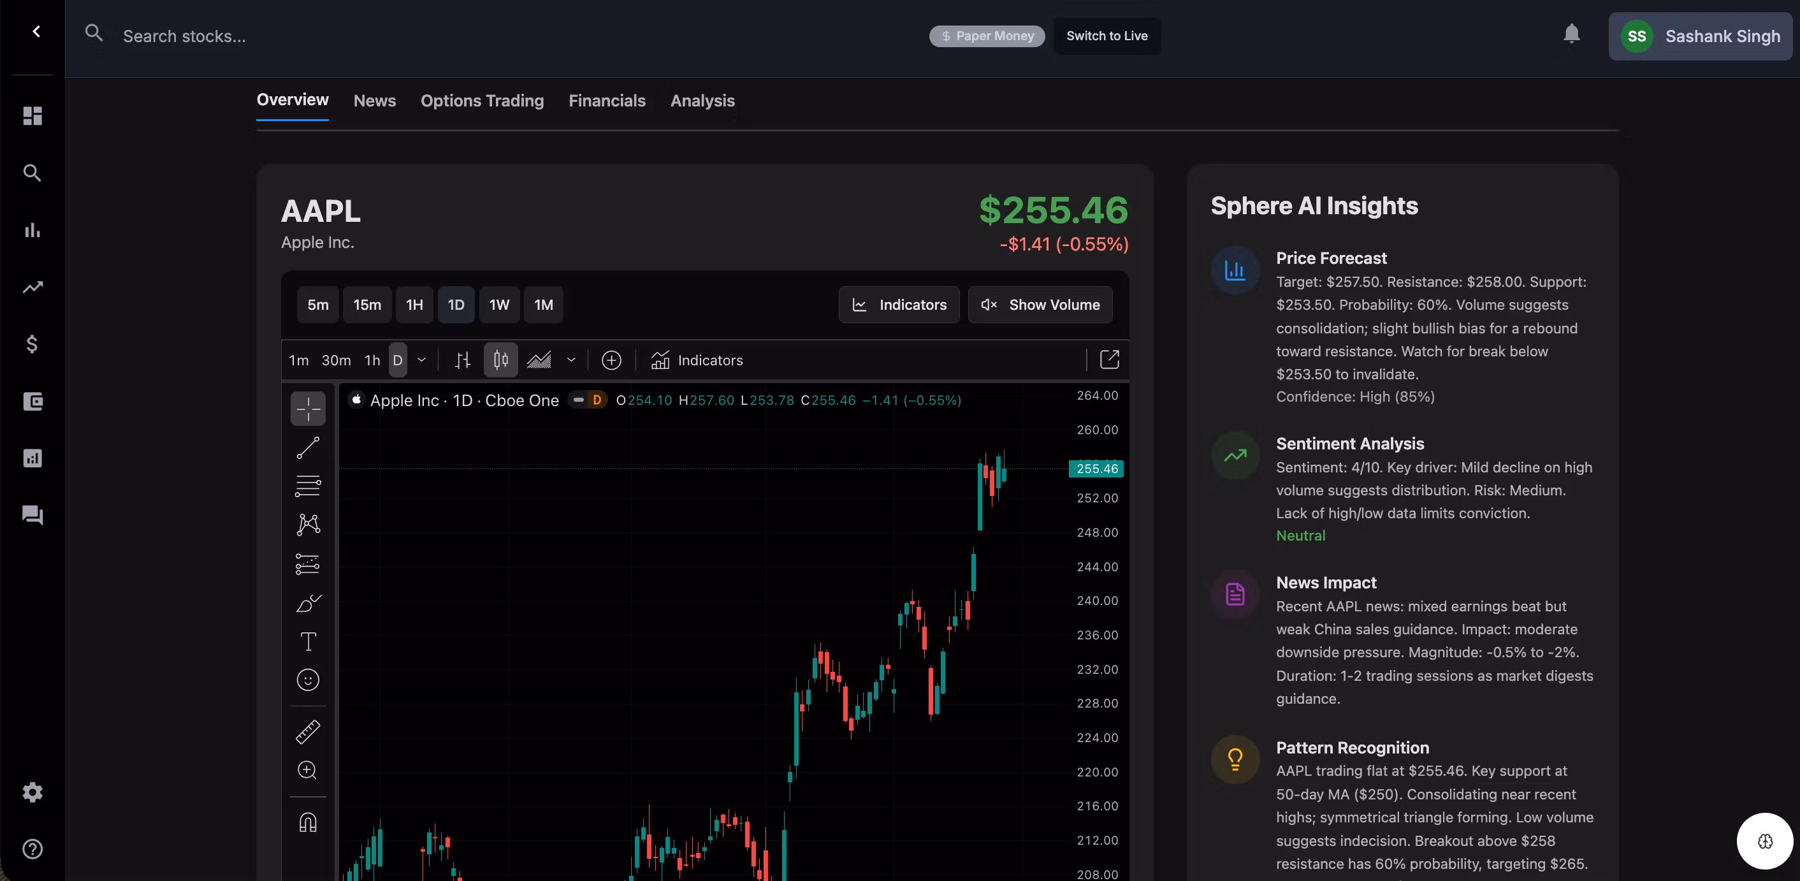Switch to area chart style
Screen dimensions: 1800x881
(x=539, y=361)
